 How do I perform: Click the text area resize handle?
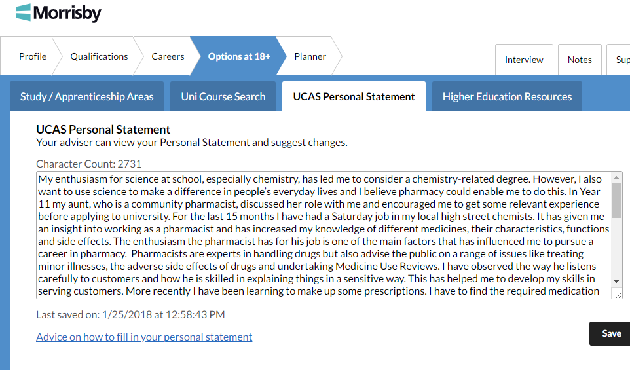click(618, 295)
